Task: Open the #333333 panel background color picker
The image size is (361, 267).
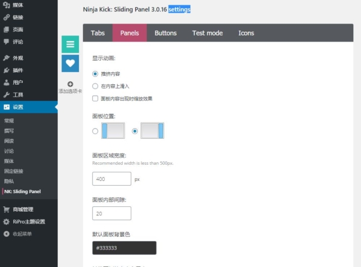Action: click(125, 248)
